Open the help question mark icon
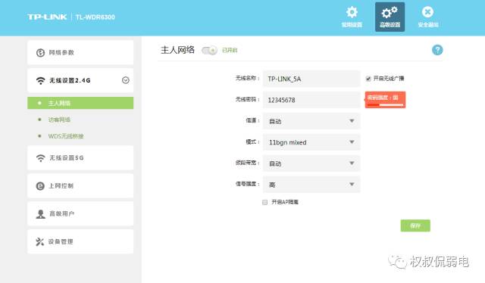 click(437, 50)
